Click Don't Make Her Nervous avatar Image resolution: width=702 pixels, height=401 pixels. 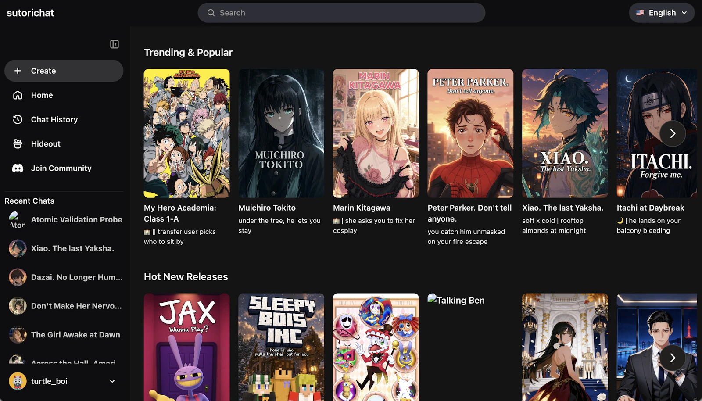(x=18, y=306)
